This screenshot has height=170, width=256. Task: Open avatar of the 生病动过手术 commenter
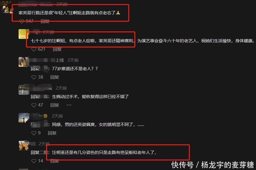coord(24,90)
